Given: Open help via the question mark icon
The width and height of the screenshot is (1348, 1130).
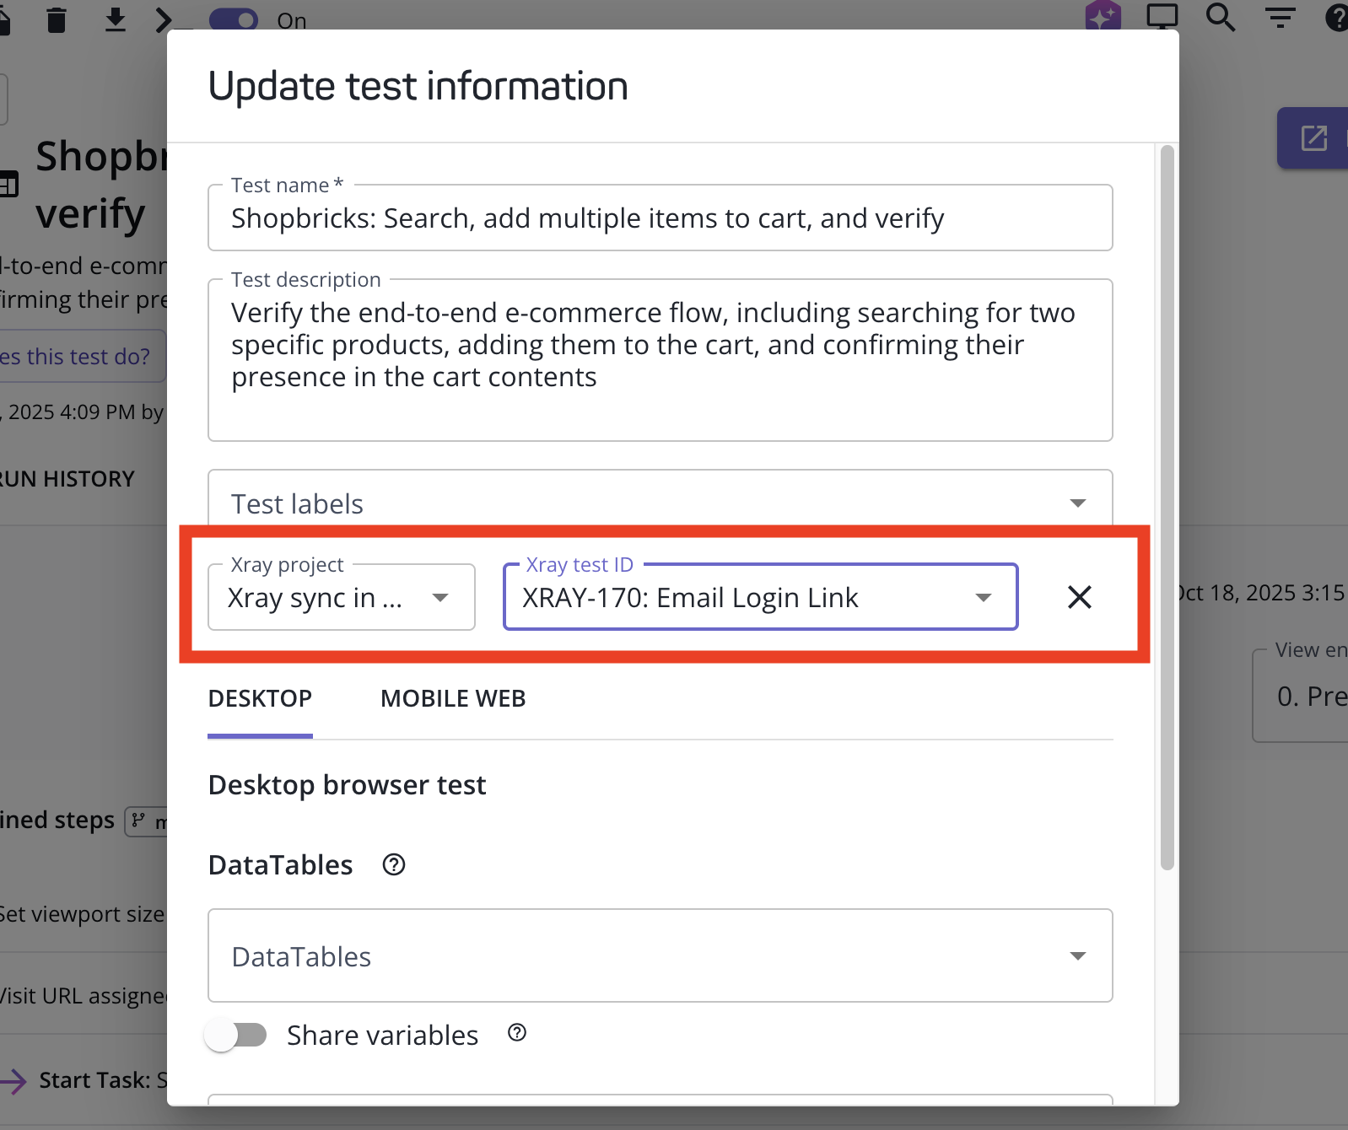Looking at the screenshot, I should coord(1335,18).
